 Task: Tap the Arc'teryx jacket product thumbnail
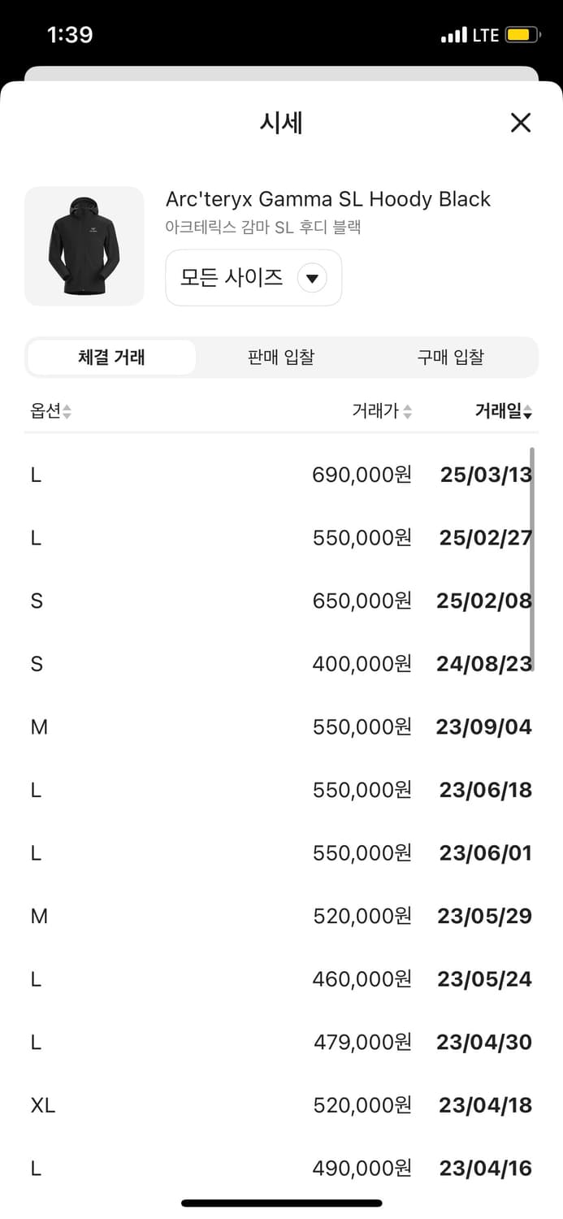(84, 246)
